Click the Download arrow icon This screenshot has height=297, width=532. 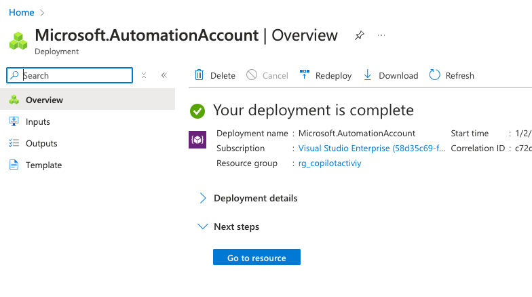point(368,75)
